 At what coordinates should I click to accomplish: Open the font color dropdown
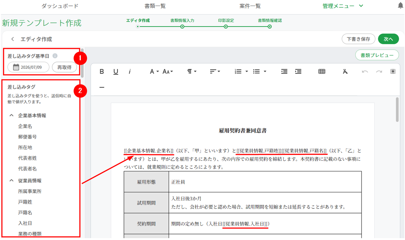154,72
